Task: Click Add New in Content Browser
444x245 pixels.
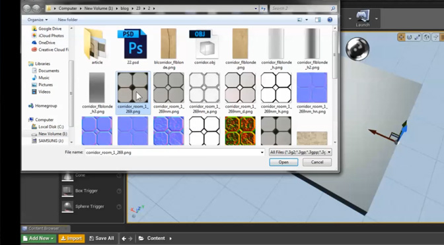Action: [38, 238]
